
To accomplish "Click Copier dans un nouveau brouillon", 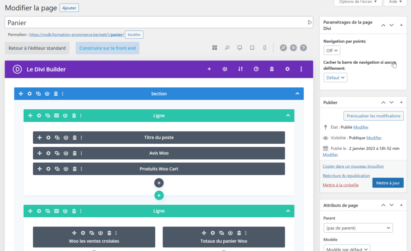I will pos(353,166).
